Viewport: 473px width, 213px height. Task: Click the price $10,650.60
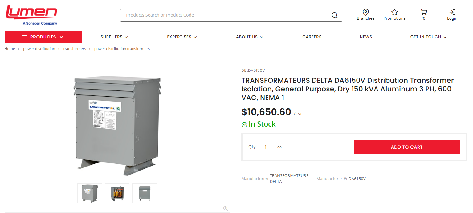(266, 112)
